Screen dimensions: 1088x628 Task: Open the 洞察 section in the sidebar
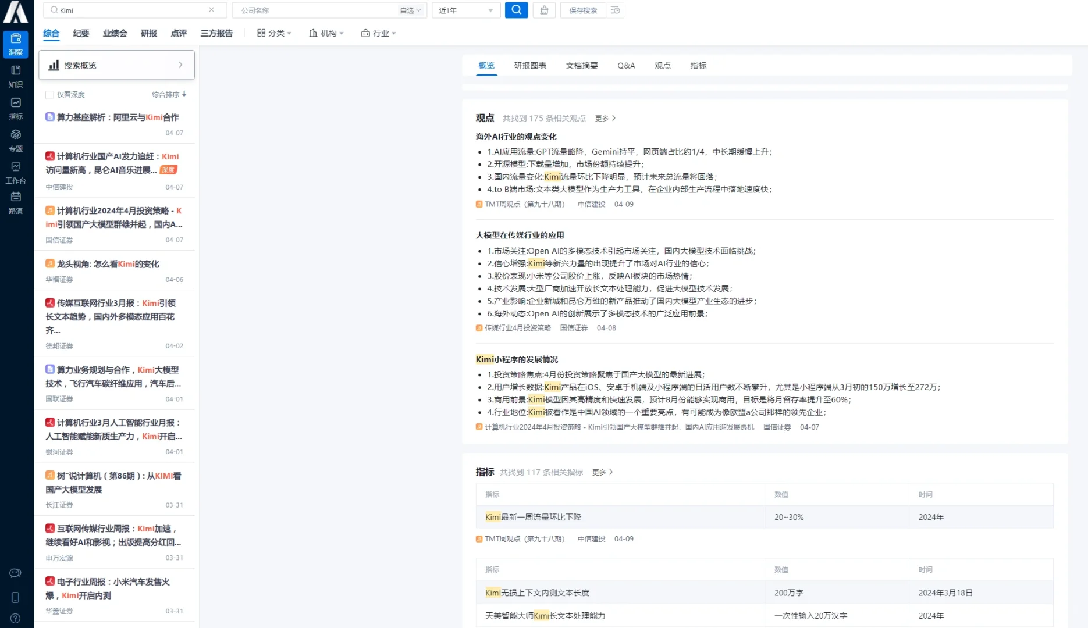tap(16, 44)
